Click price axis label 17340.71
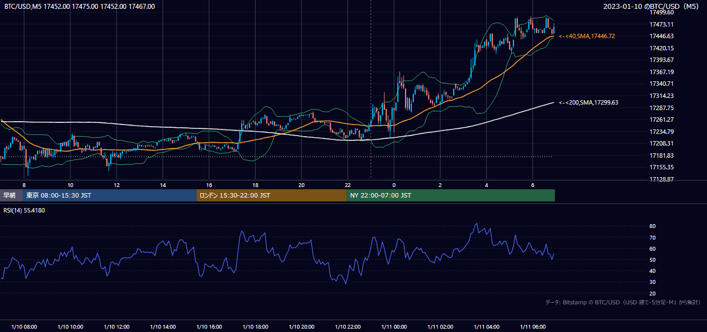Screen dimensions: 707x332 [661, 84]
